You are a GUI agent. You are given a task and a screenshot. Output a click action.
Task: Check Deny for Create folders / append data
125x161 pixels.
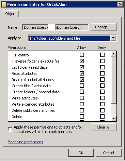tap(102, 92)
